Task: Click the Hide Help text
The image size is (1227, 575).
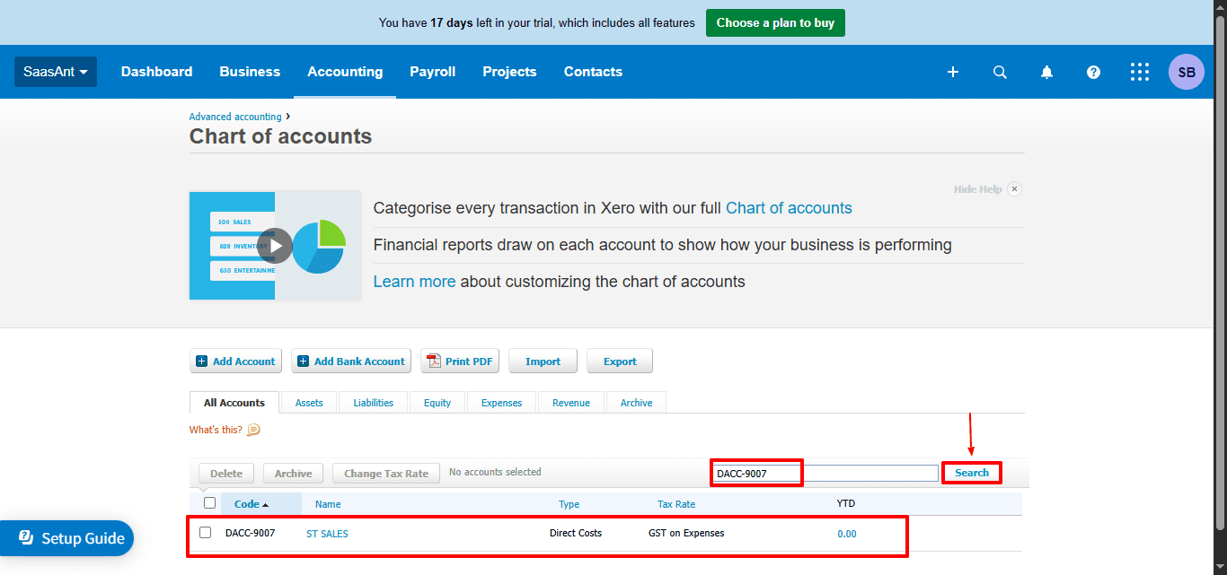Action: coord(977,189)
